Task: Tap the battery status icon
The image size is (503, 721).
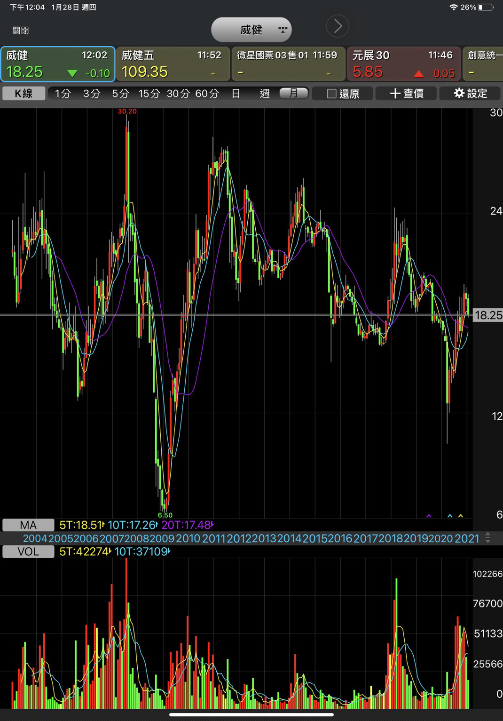Action: pos(486,7)
